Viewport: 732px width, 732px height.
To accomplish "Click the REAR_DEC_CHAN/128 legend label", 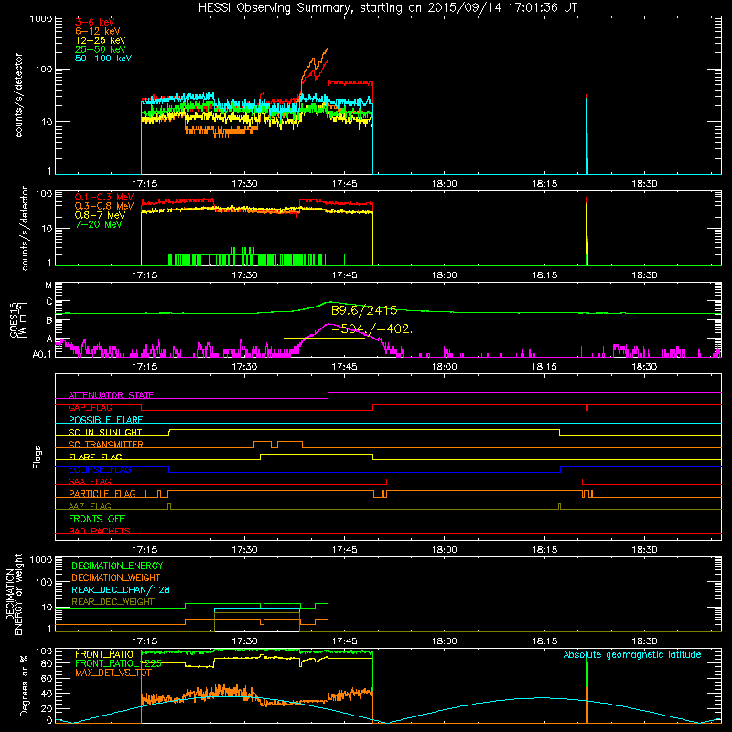I will [x=121, y=589].
